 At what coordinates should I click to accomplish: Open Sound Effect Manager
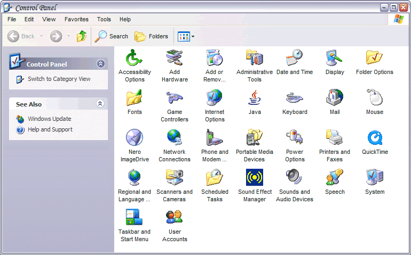click(x=255, y=178)
